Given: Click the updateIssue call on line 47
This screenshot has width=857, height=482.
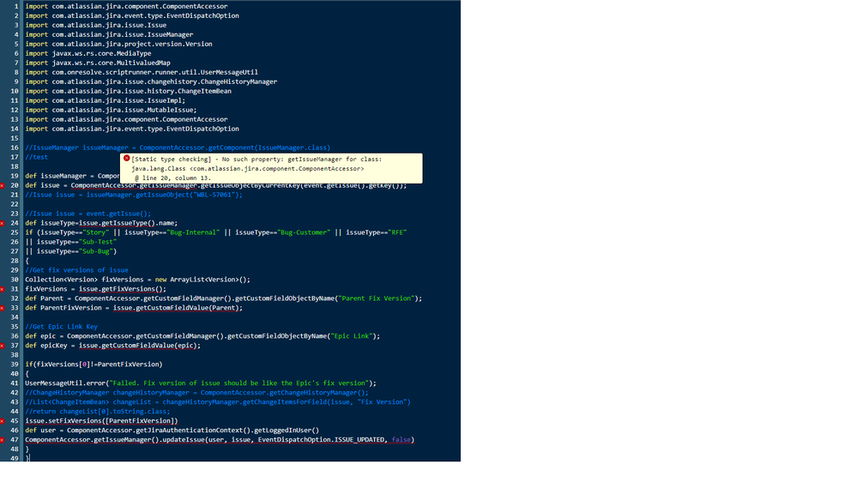Looking at the screenshot, I should coord(219,440).
